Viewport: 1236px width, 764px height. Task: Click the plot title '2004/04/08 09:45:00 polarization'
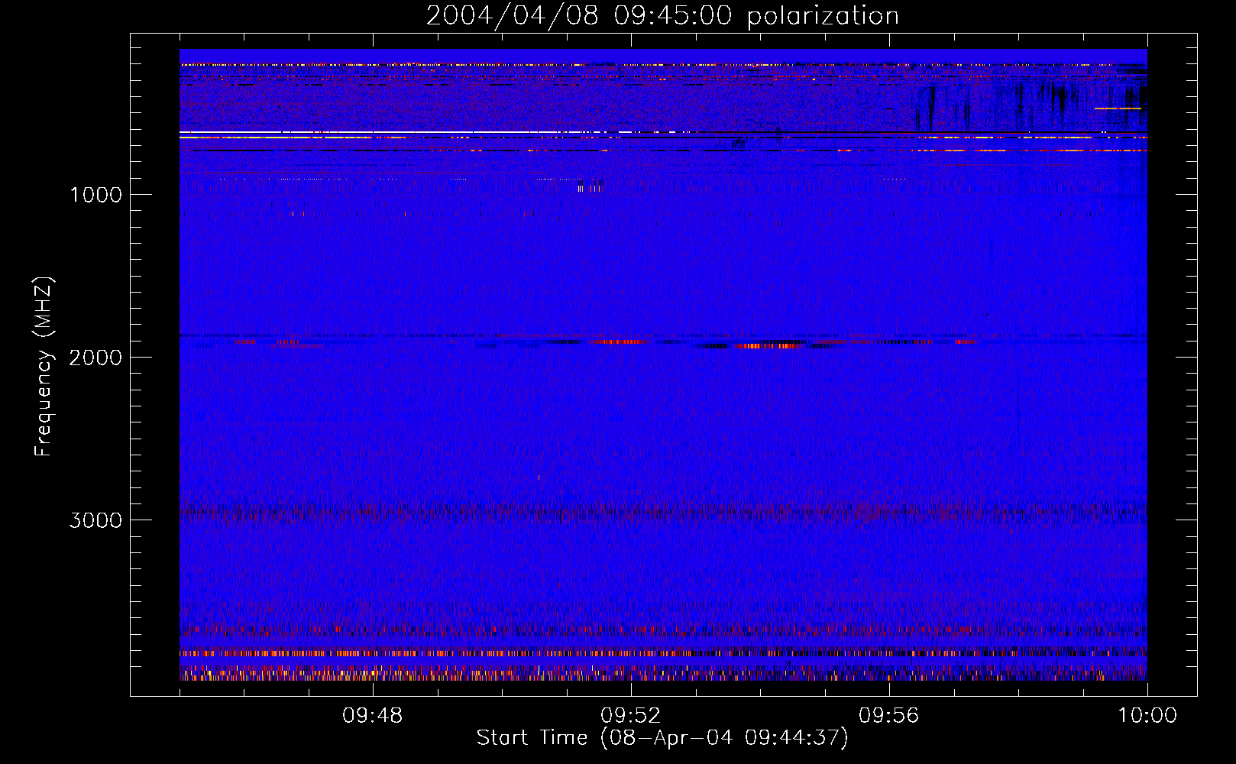click(x=662, y=15)
